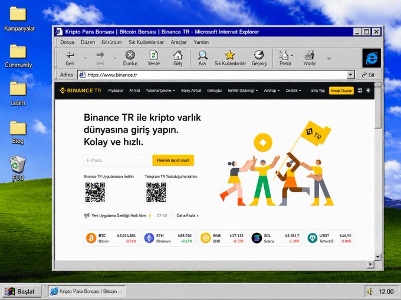Viewport: 401px width, 300px height.
Task: Click the globe language icon
Action: point(360,91)
